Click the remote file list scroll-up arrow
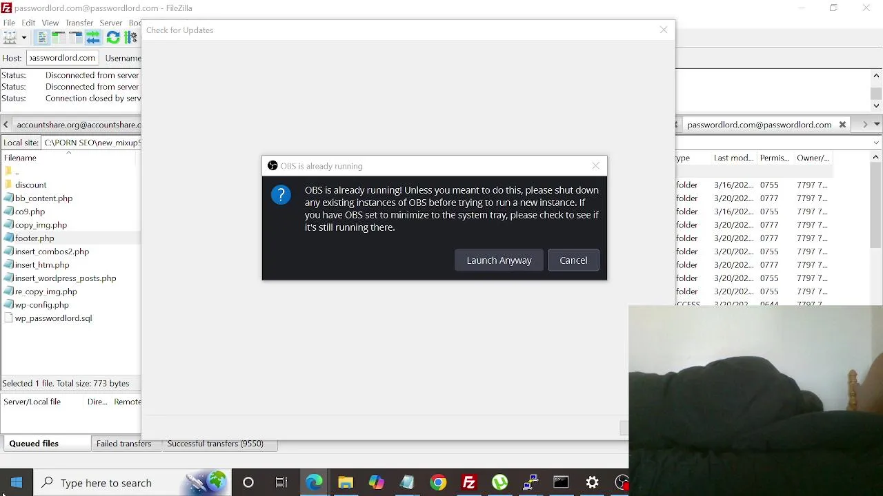This screenshot has height=496, width=883. click(x=876, y=157)
